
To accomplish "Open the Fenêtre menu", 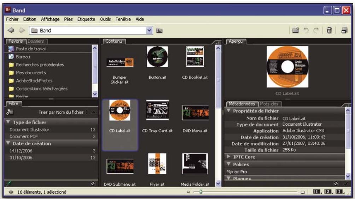I will pos(123,19).
